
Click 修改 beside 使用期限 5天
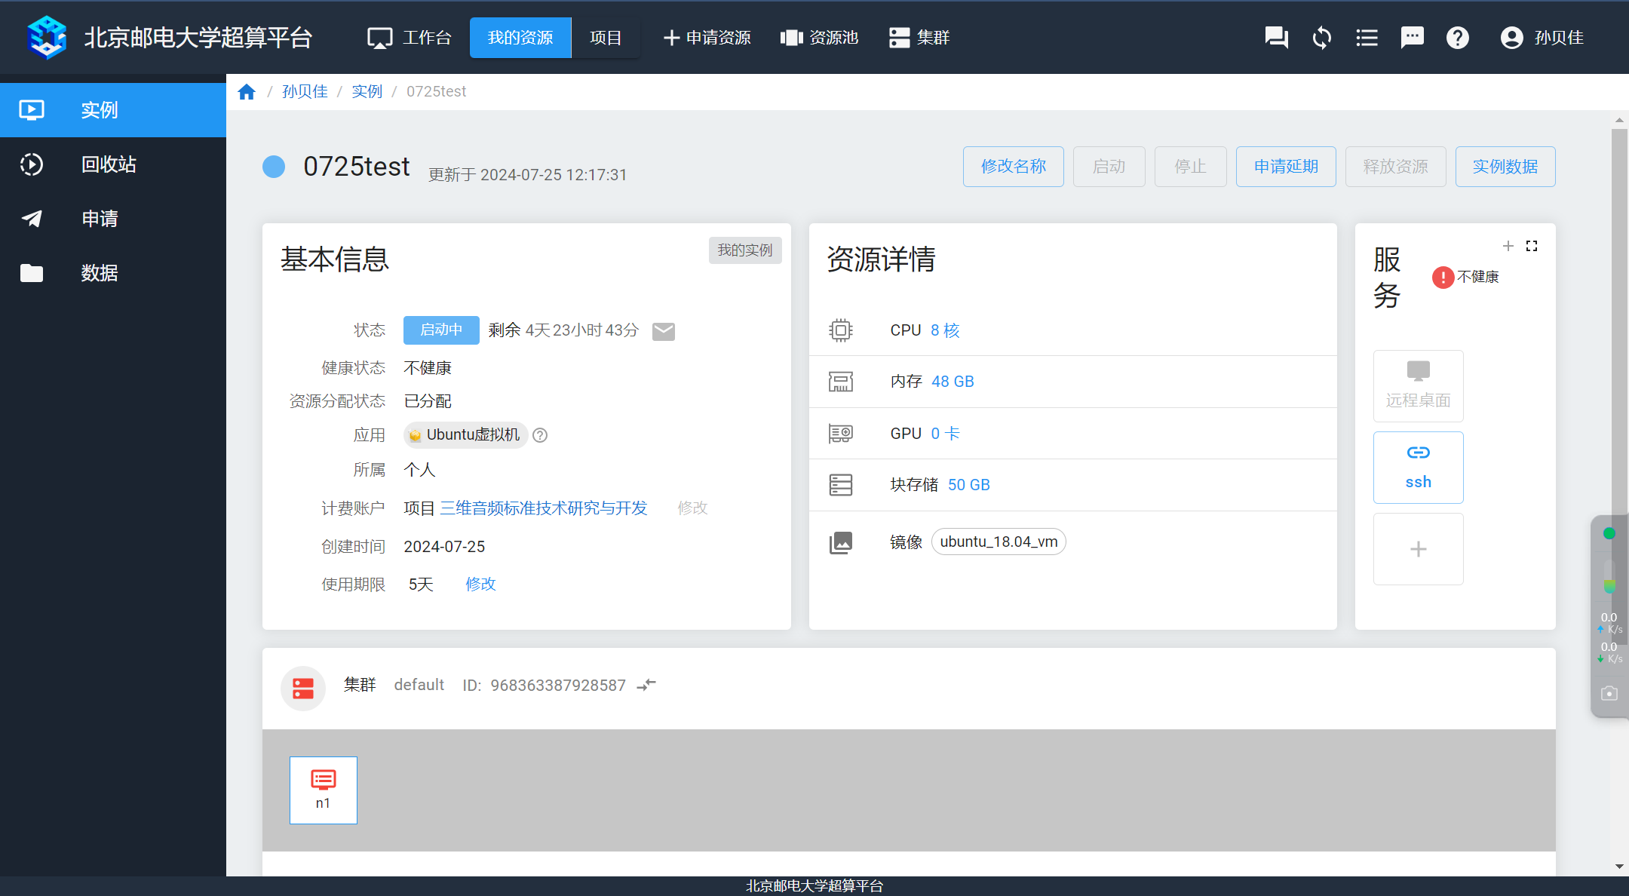[x=480, y=585]
